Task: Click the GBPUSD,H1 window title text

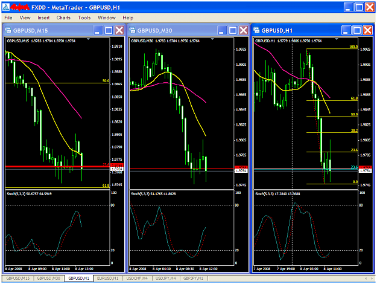Action: tap(277, 31)
